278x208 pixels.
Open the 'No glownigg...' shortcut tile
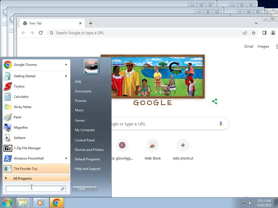(122, 150)
